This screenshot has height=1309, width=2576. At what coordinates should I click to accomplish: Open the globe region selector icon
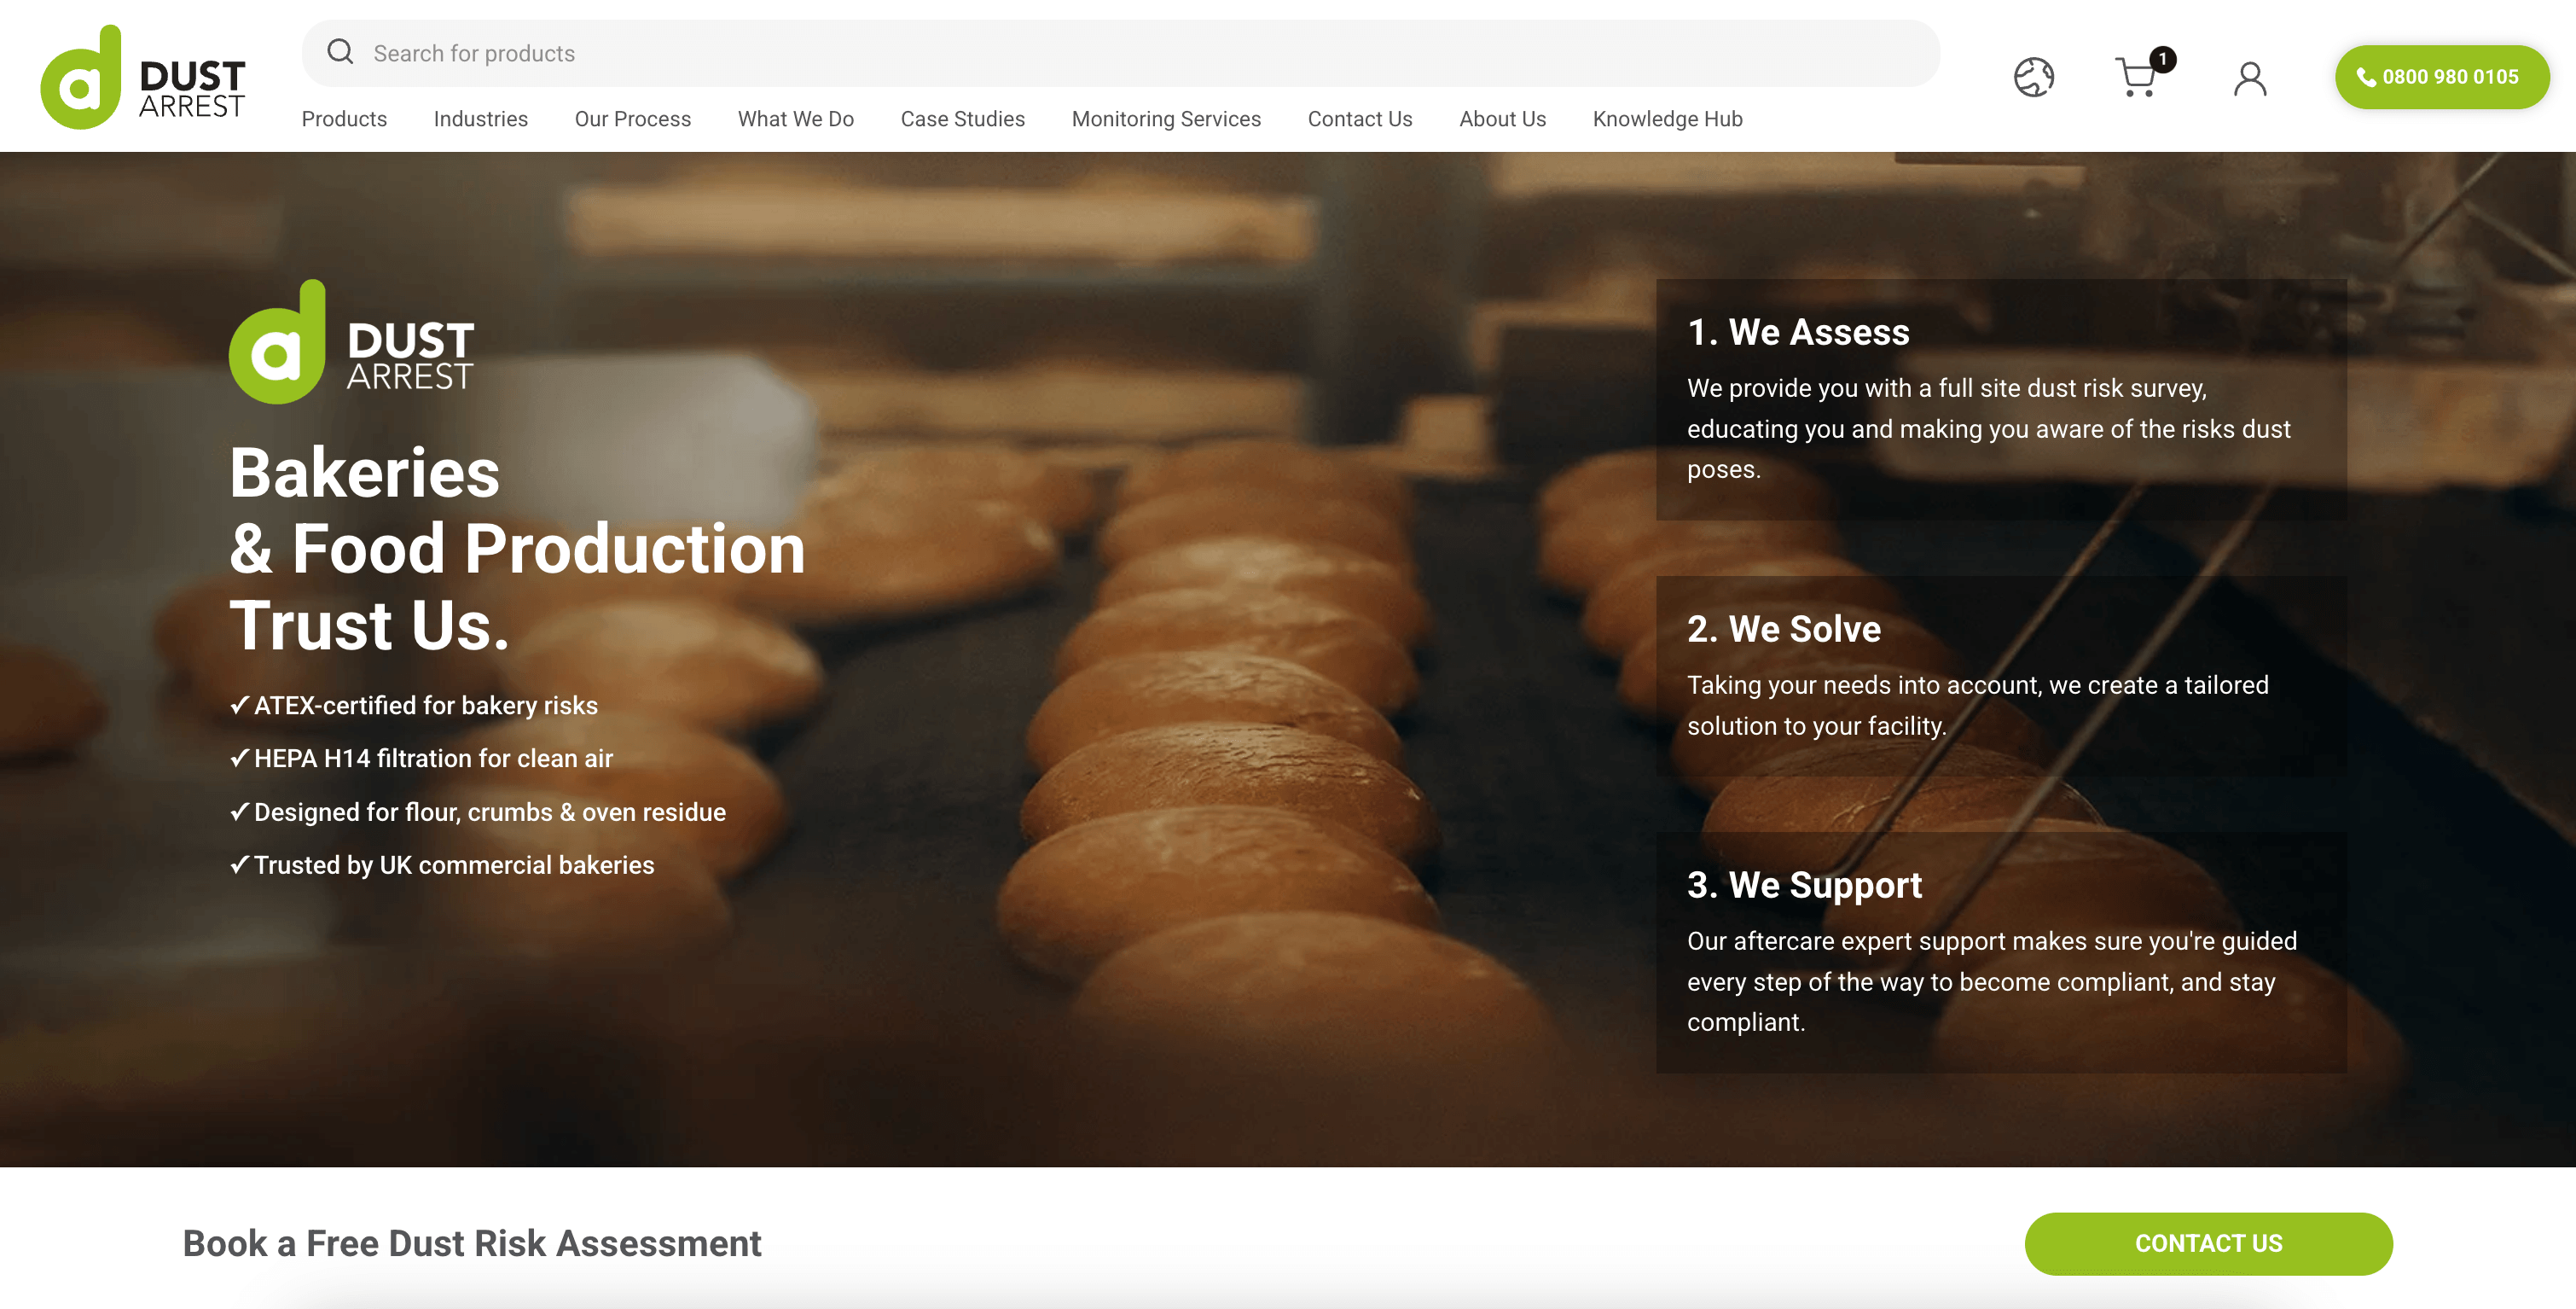point(2033,77)
